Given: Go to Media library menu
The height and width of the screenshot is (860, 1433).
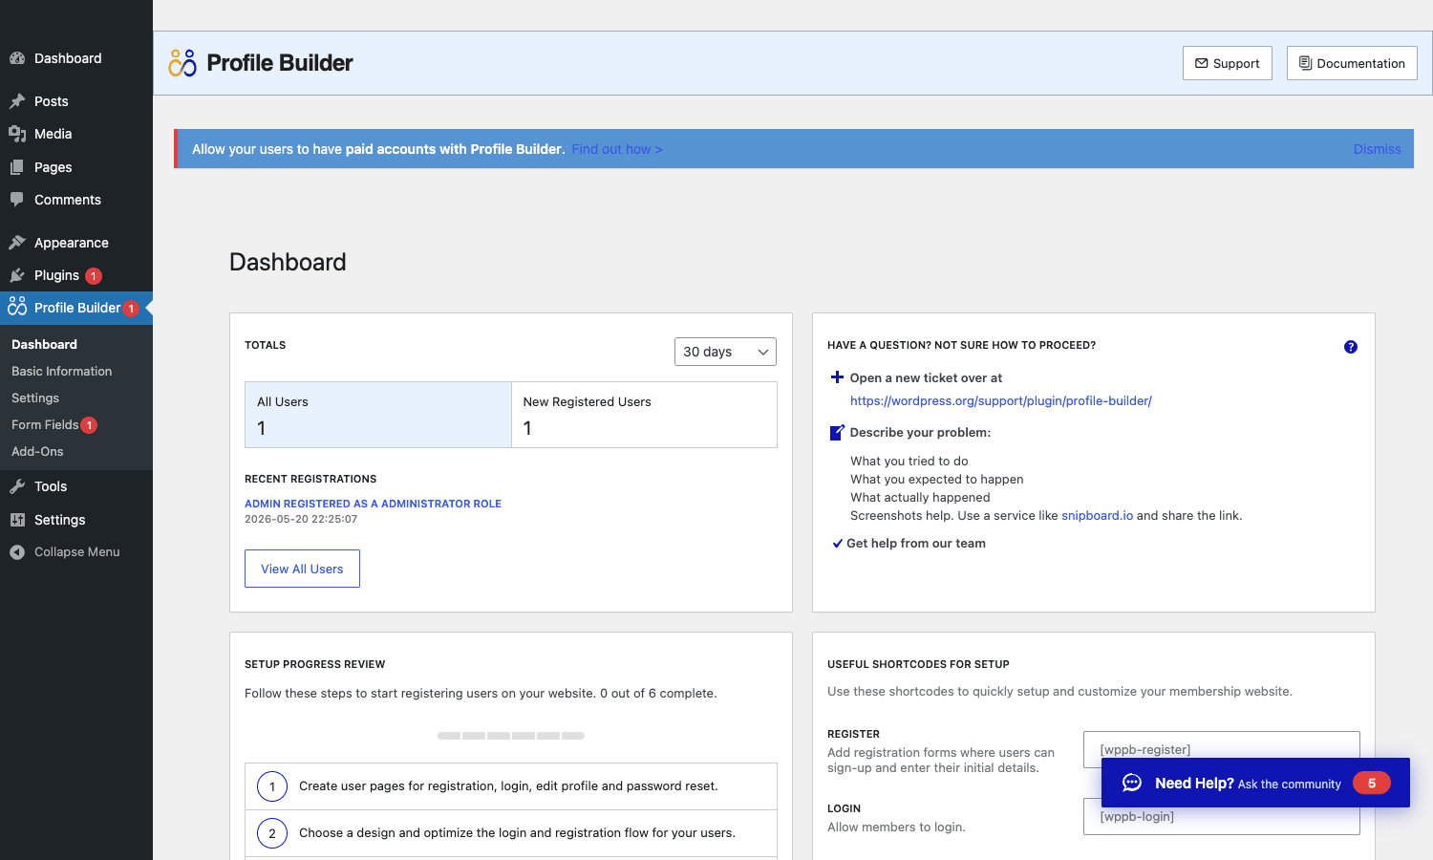Looking at the screenshot, I should click(76, 134).
